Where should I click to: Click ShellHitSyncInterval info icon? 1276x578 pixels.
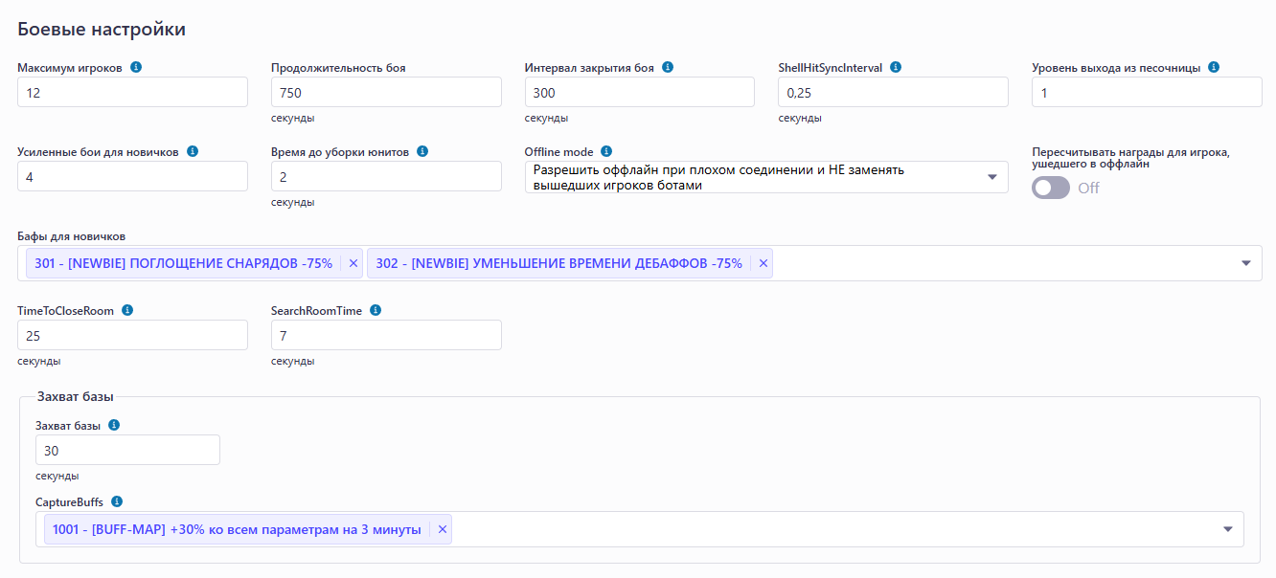pyautogui.click(x=896, y=68)
